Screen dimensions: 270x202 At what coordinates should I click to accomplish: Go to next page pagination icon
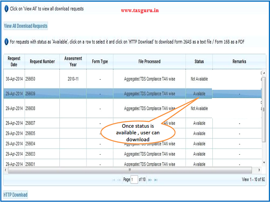[150, 180]
